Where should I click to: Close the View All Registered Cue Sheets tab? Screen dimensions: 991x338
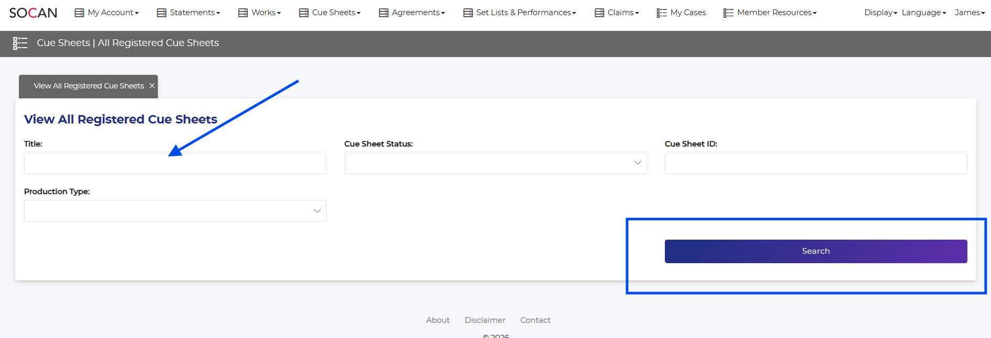pyautogui.click(x=152, y=86)
